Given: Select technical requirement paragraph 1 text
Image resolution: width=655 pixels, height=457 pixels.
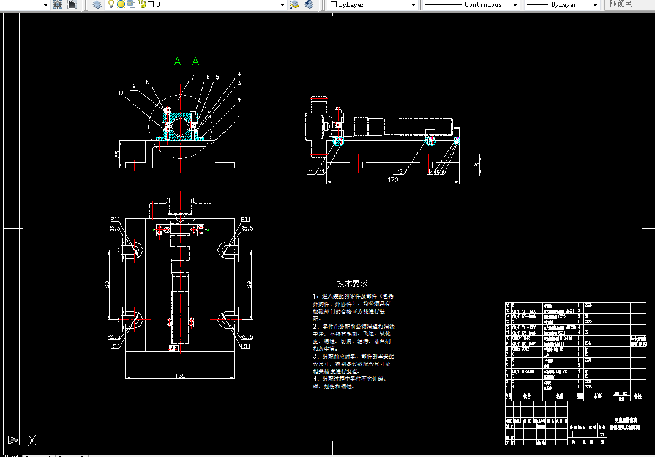Looking at the screenshot, I should 353,307.
